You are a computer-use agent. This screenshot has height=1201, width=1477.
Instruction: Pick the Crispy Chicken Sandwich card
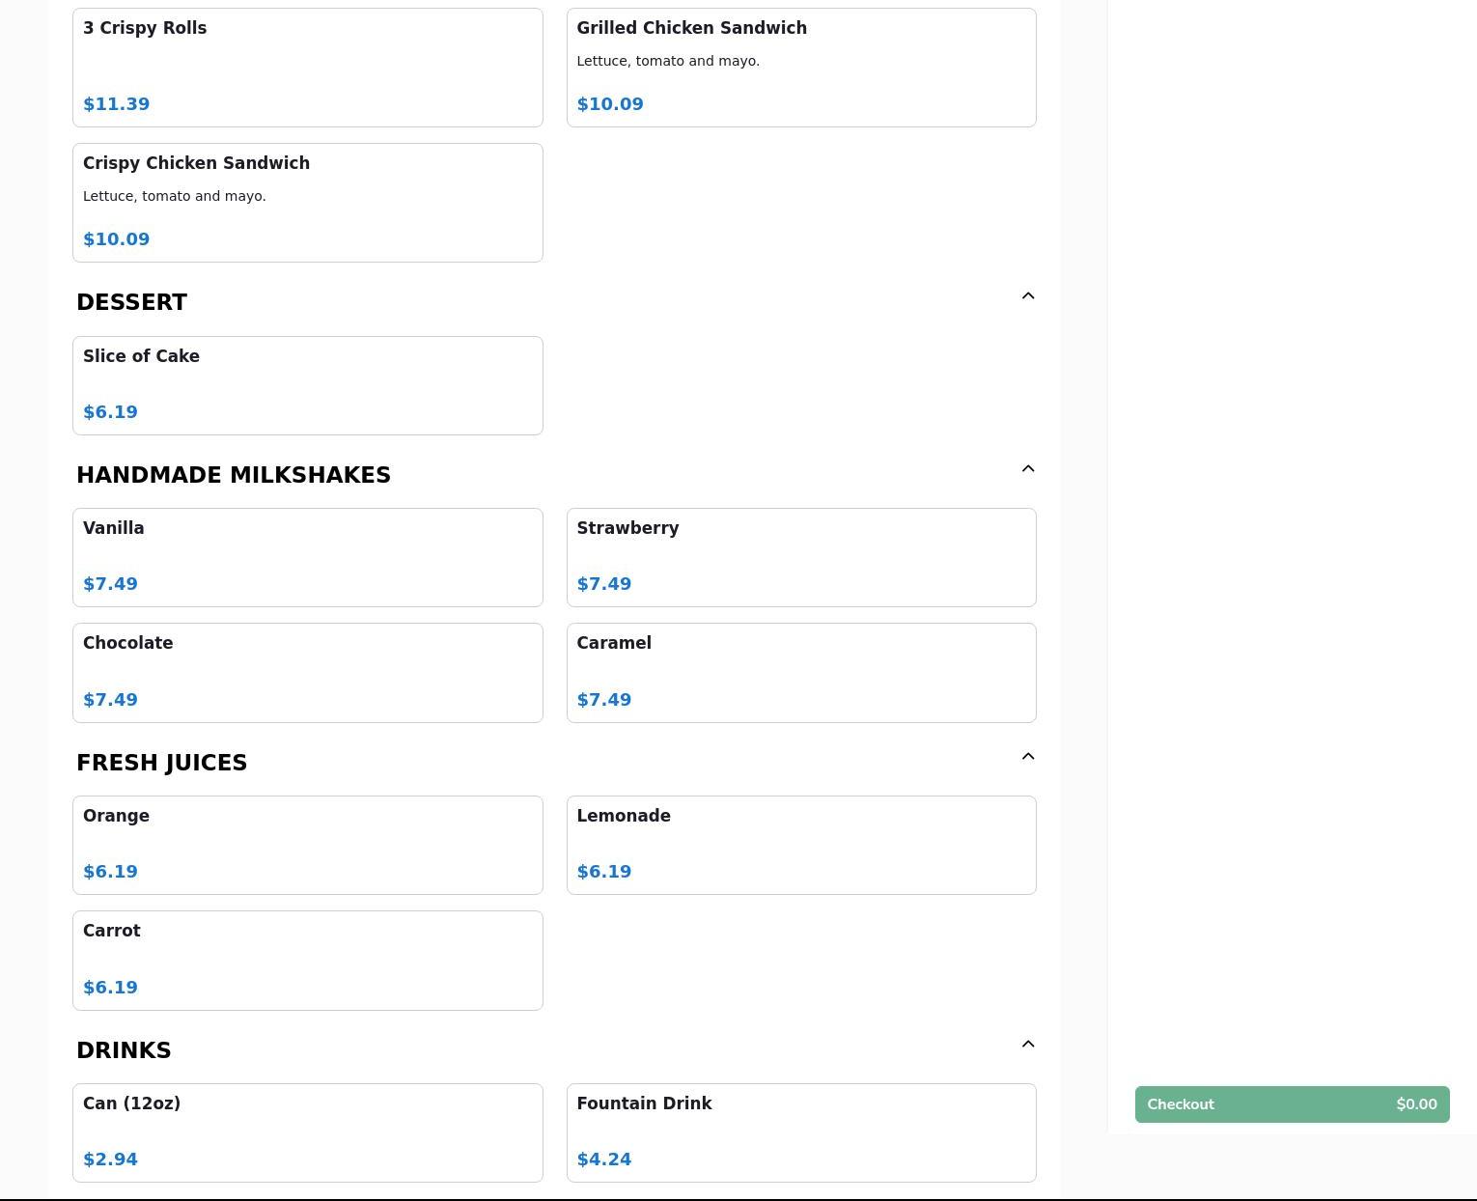pyautogui.click(x=308, y=203)
